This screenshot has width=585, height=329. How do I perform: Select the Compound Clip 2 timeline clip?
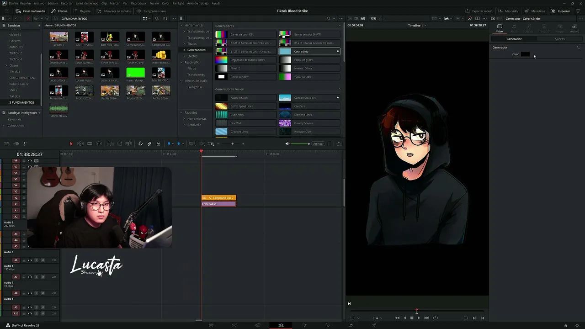click(219, 198)
